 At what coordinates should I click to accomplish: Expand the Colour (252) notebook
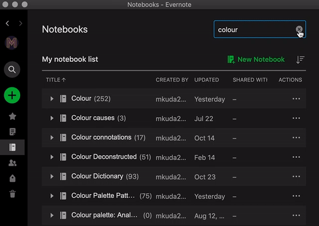(x=52, y=99)
